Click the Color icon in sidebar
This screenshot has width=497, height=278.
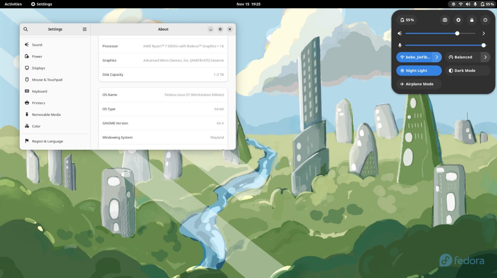(27, 126)
